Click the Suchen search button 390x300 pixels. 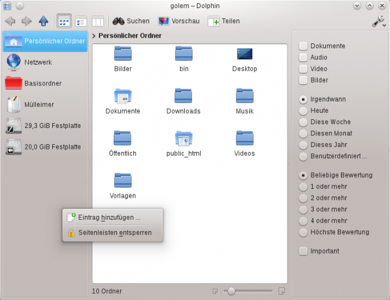pos(131,21)
